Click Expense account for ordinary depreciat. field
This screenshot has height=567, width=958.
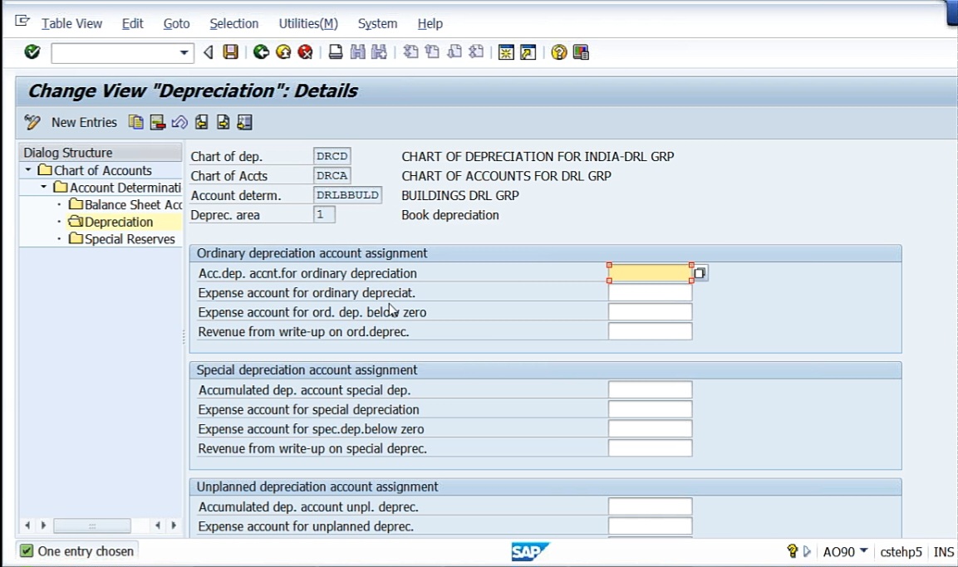click(650, 292)
